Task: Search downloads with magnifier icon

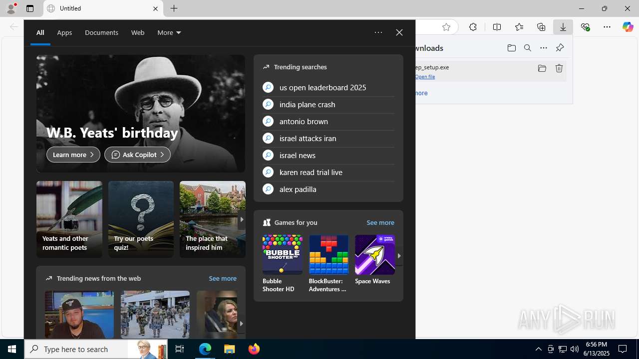Action: tap(528, 48)
